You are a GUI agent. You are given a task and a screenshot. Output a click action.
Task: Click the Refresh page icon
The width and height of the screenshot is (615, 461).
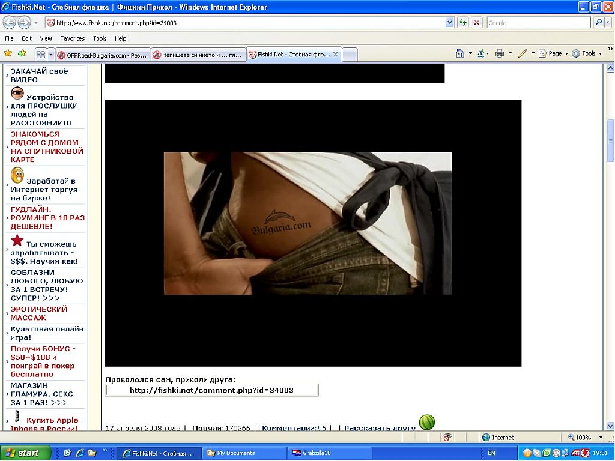462,23
